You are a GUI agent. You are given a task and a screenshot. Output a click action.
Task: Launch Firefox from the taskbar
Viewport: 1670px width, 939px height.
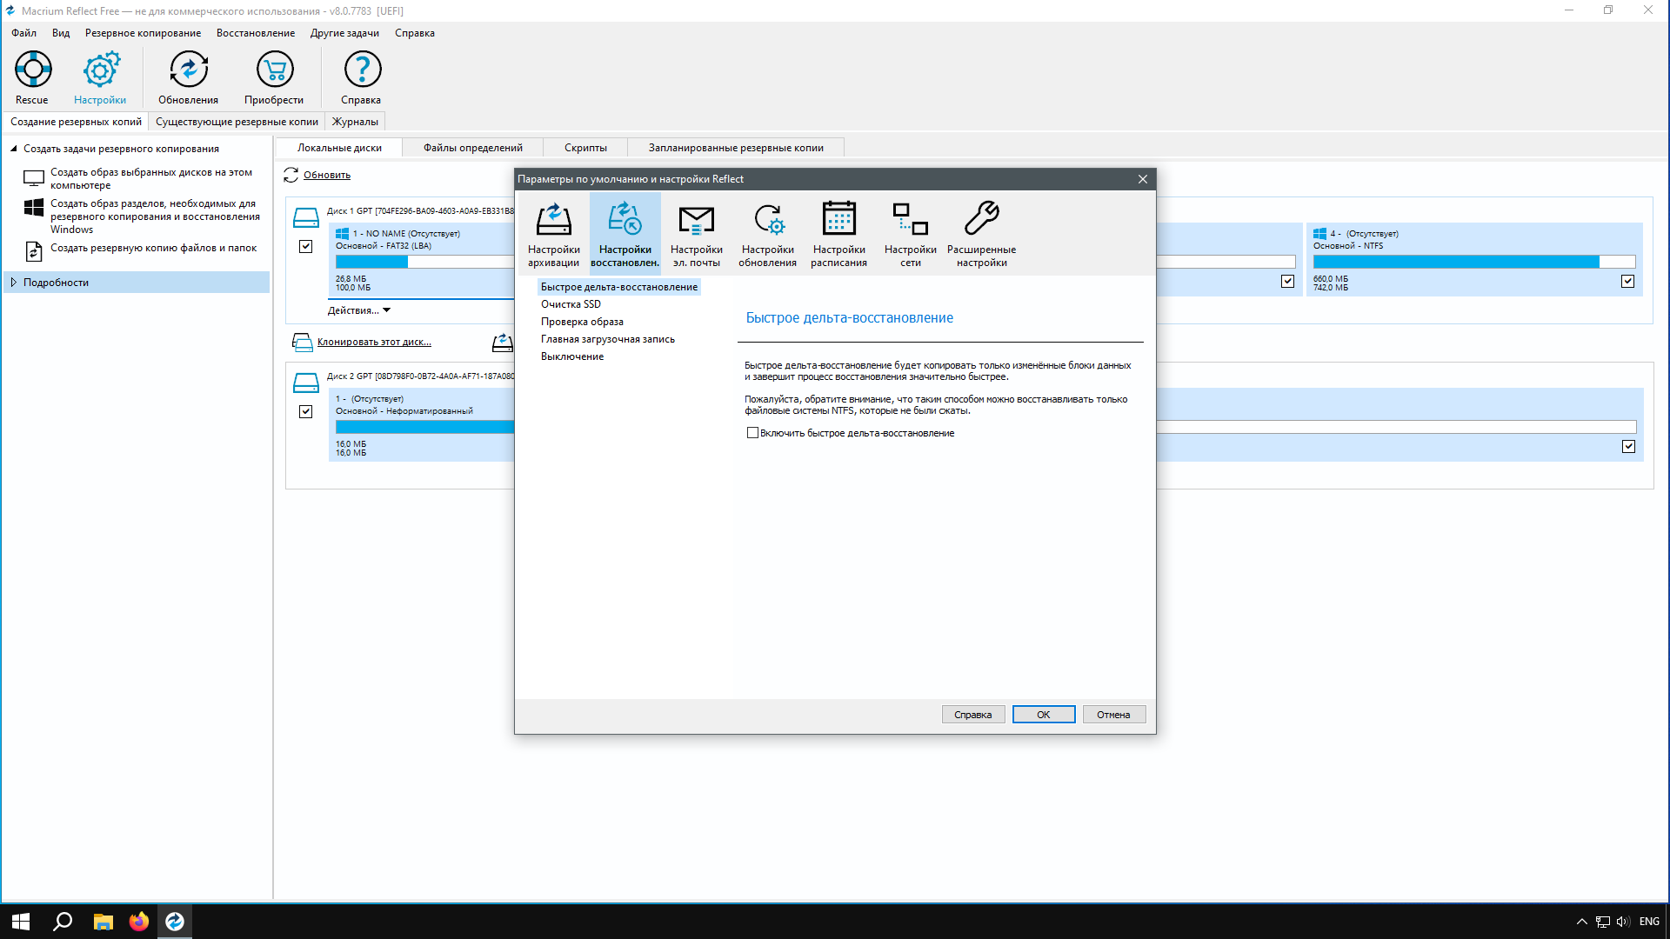click(139, 922)
